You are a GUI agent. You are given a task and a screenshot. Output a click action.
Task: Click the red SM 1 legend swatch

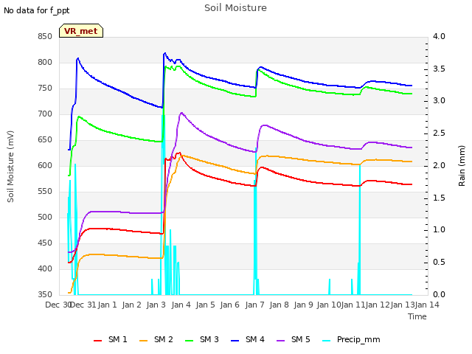[x=98, y=341]
